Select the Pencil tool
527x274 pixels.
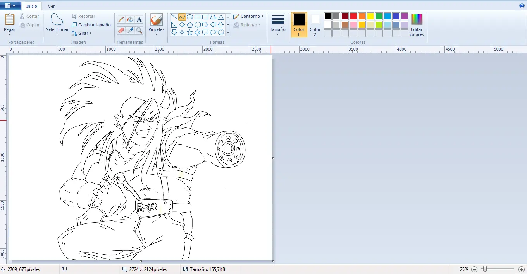[x=121, y=19]
